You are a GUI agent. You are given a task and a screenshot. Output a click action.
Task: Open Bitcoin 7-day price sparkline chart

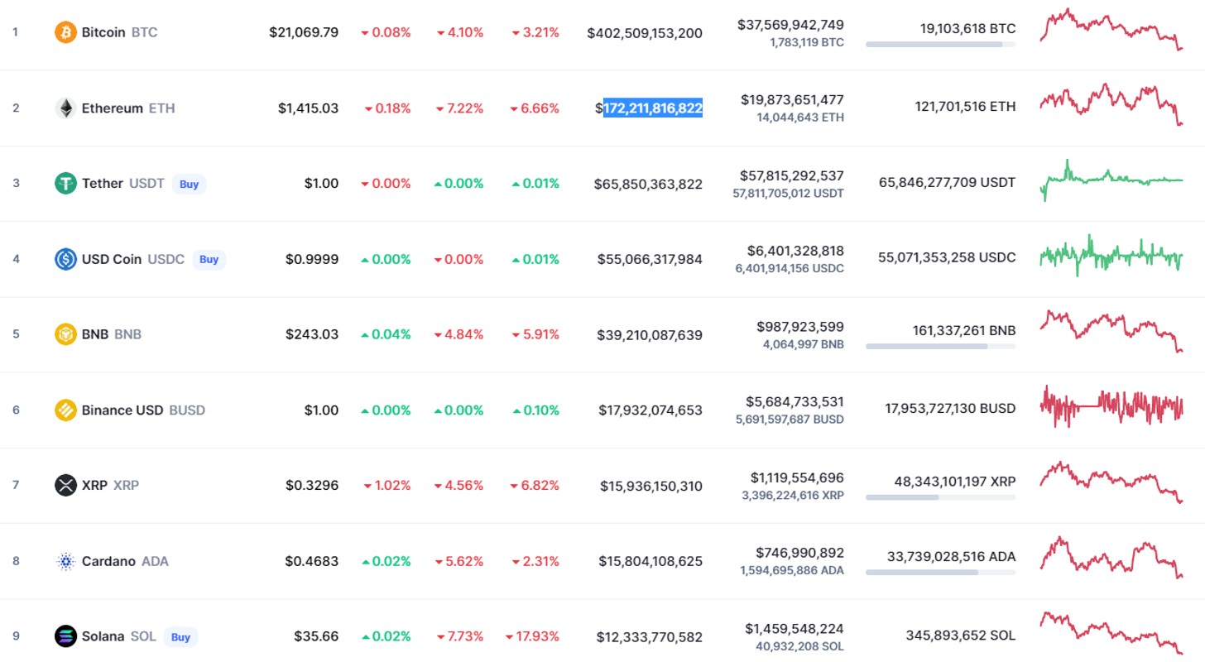pos(1111,30)
